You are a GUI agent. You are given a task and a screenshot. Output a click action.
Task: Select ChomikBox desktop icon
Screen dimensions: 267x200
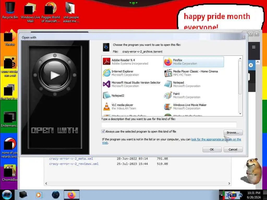[x=10, y=173]
